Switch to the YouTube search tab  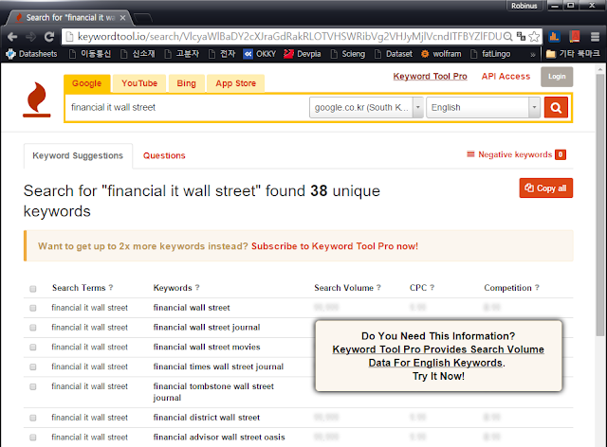point(139,83)
